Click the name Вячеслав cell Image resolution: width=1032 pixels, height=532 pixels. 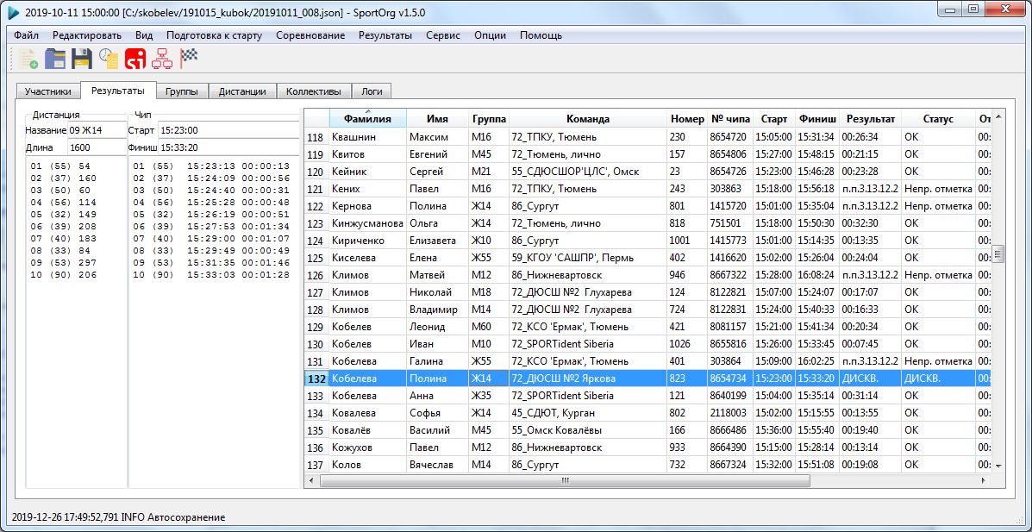pyautogui.click(x=437, y=464)
